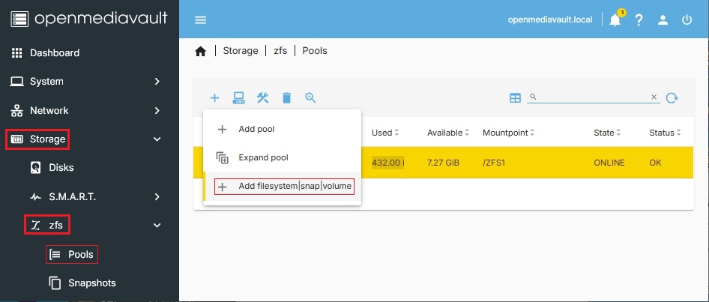Click the magnifier discover icon in toolbar
This screenshot has height=302, width=709.
coord(310,97)
